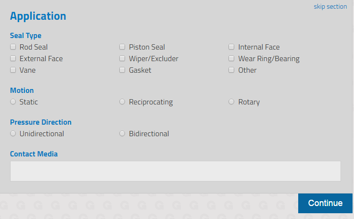
Task: Click the Bidirectional label text
Action: coord(149,134)
